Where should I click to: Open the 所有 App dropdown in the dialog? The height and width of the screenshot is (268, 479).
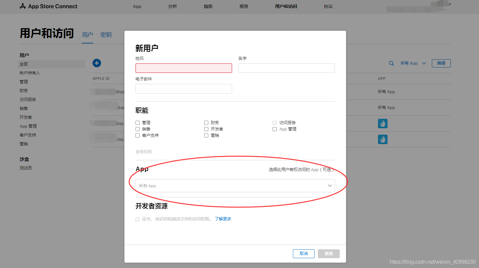(x=235, y=186)
